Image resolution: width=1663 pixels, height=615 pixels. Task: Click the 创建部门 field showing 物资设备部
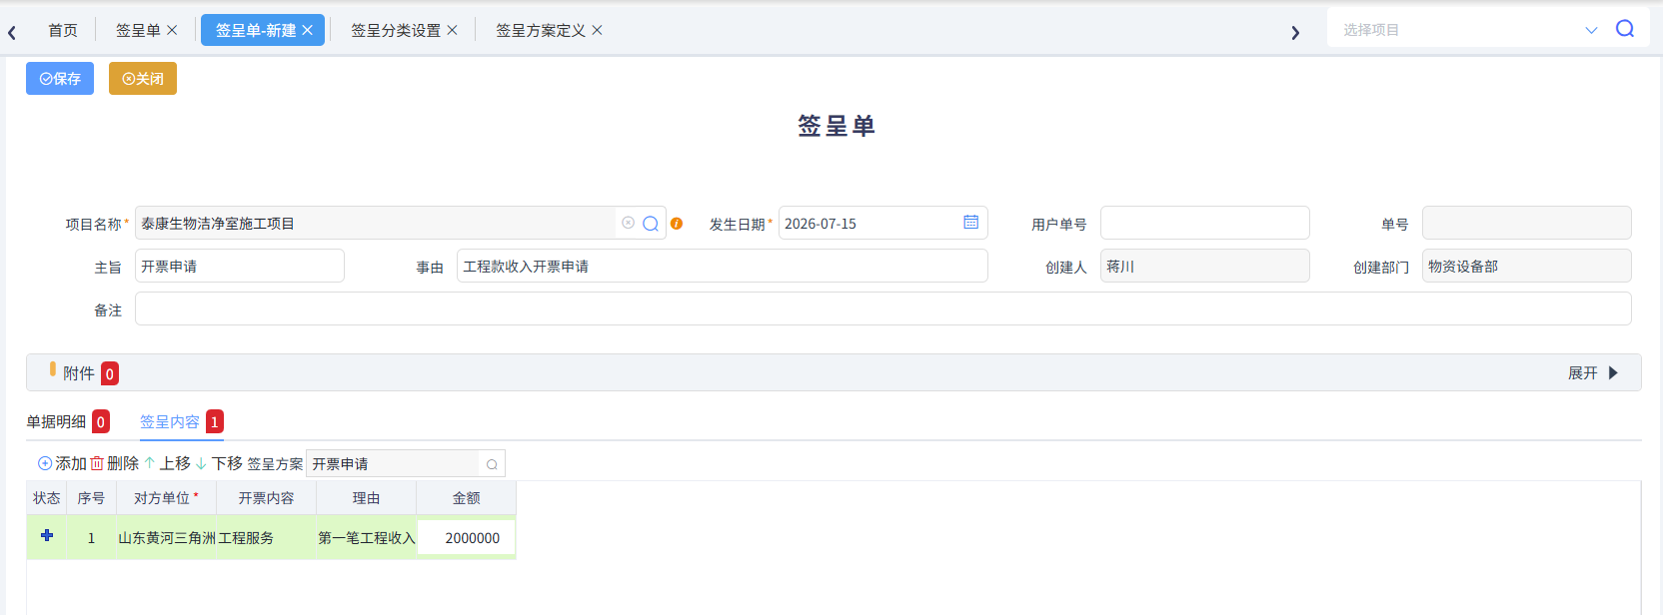1526,266
